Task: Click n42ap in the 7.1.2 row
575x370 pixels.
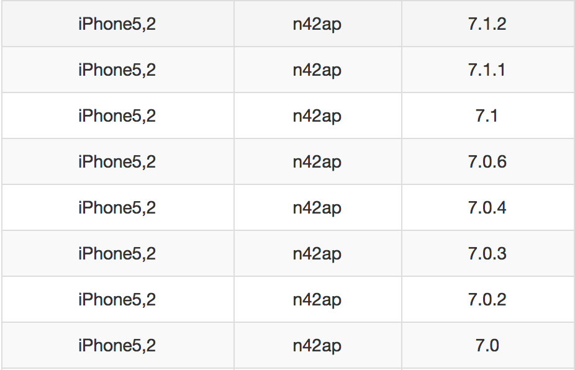Action: pos(317,25)
